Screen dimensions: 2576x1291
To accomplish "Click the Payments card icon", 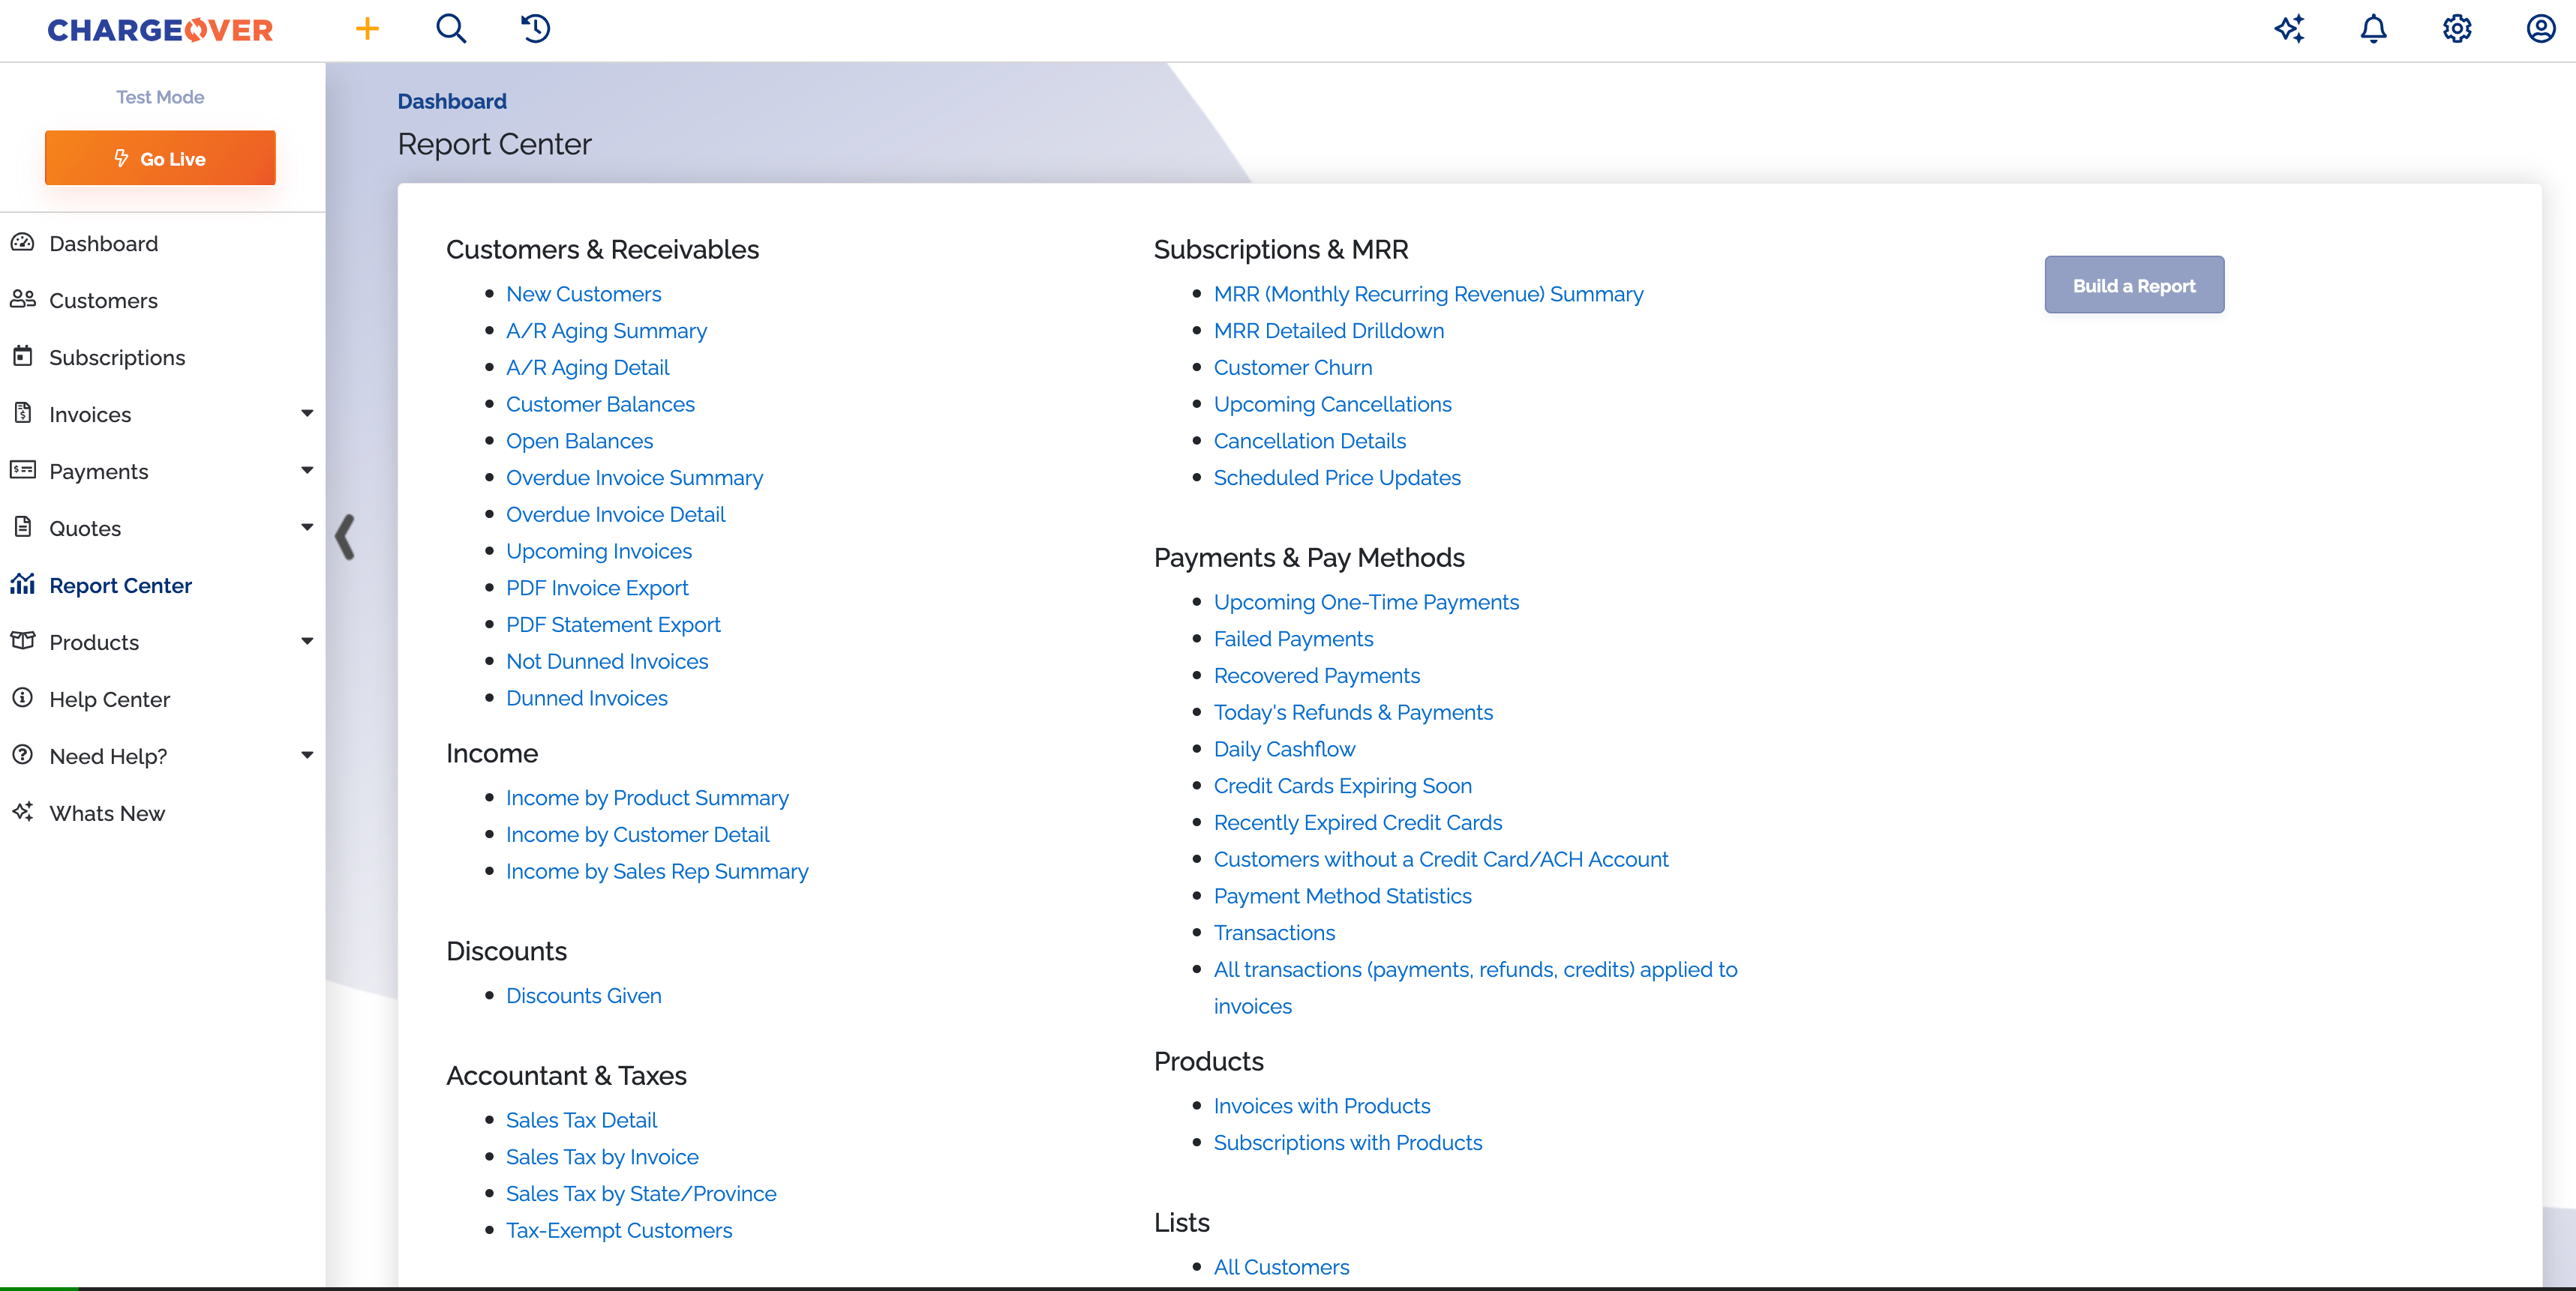I will pyautogui.click(x=23, y=471).
